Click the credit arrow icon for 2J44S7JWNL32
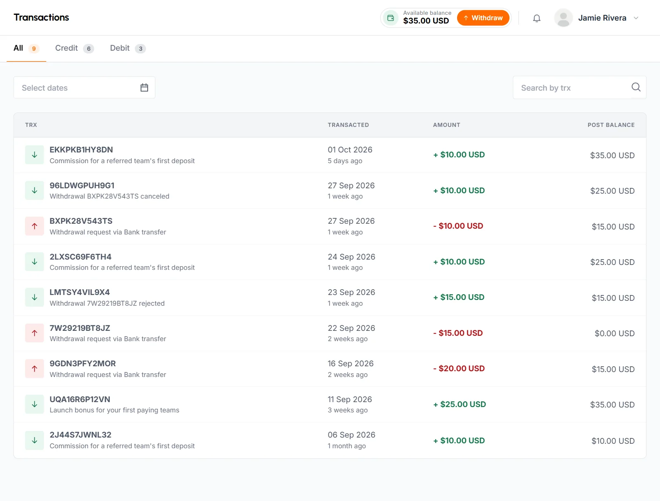 click(x=35, y=440)
